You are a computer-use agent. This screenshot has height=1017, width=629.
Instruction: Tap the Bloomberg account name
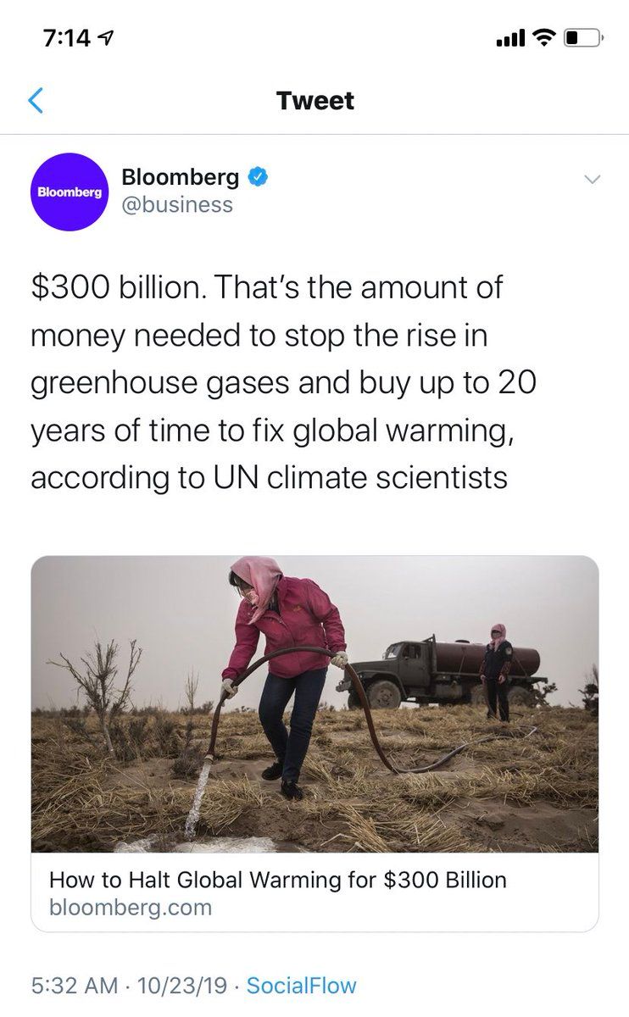tap(180, 177)
